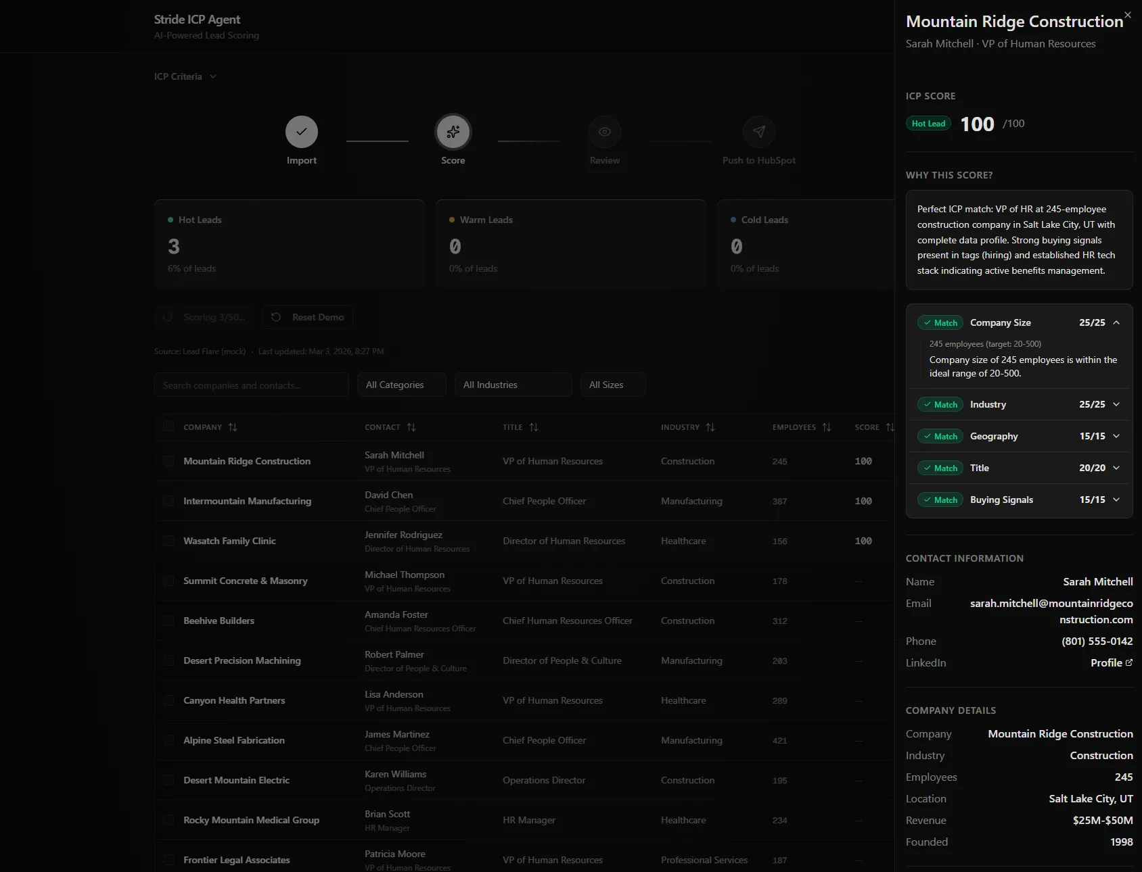This screenshot has height=872, width=1142.
Task: Open the LinkedIn Profile link
Action: click(x=1111, y=663)
